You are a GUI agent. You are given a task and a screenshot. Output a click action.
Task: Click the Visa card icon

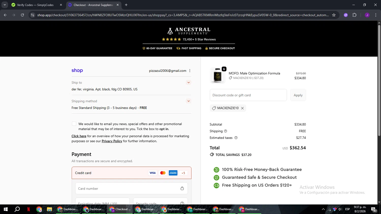[x=152, y=173]
